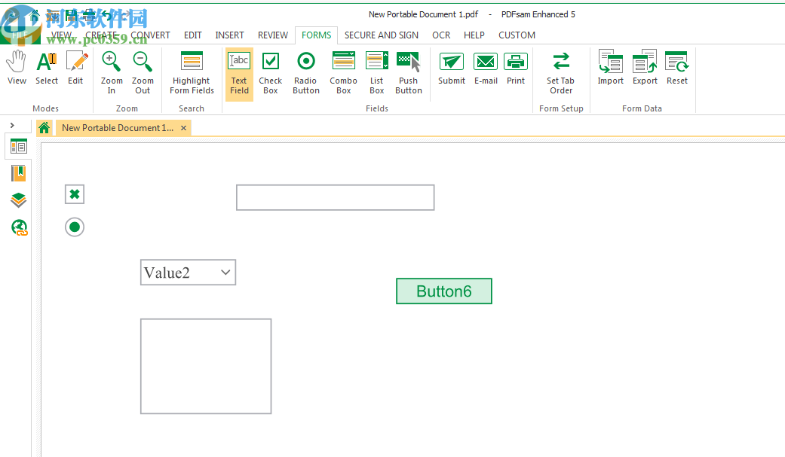Toggle Highlight Form Fields

192,73
